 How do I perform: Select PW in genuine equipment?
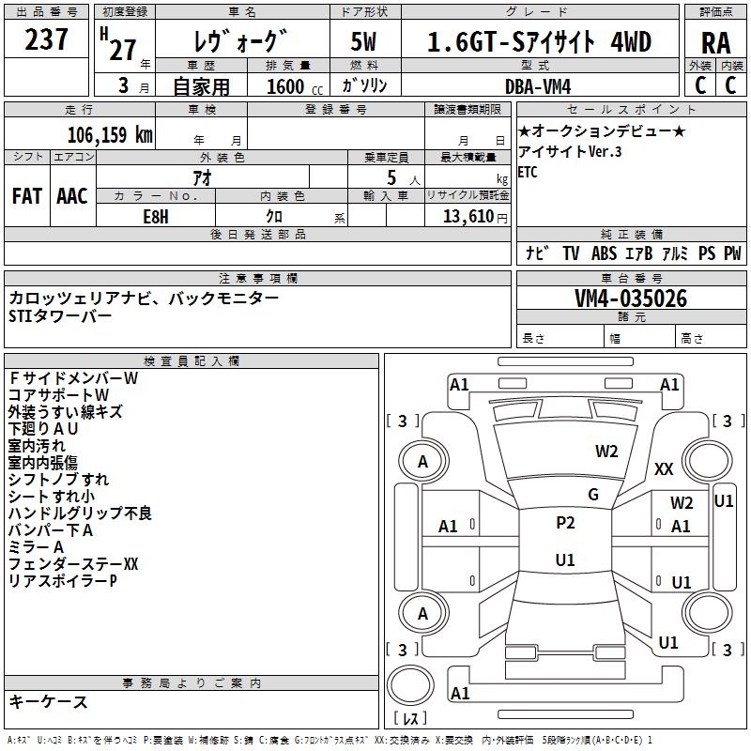[732, 253]
